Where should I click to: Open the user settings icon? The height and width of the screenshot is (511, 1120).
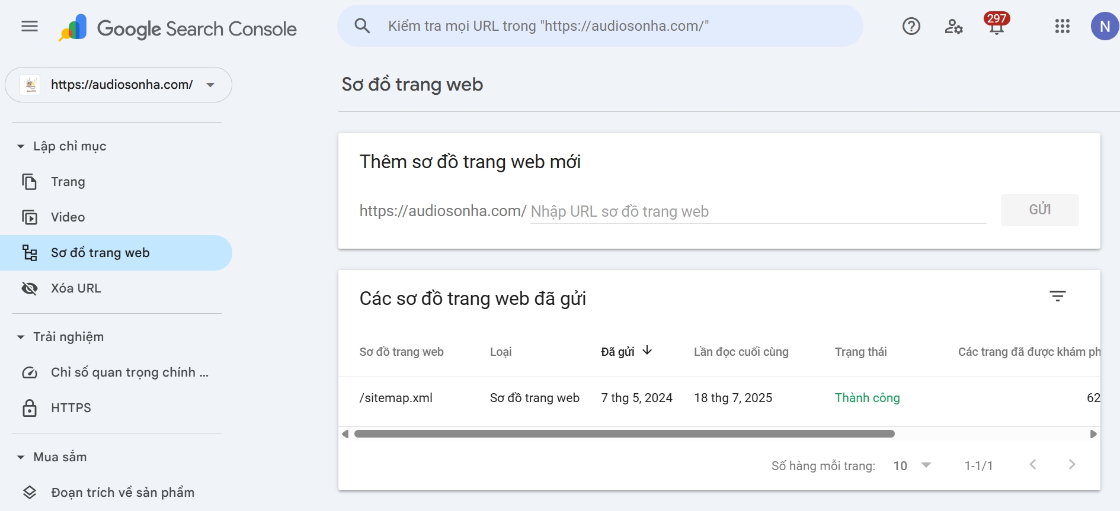coord(953,26)
